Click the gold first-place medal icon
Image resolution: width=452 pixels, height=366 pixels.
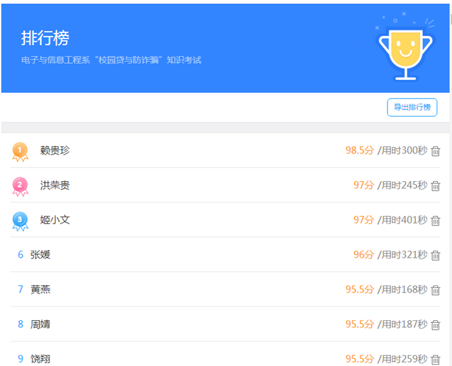pyautogui.click(x=20, y=151)
